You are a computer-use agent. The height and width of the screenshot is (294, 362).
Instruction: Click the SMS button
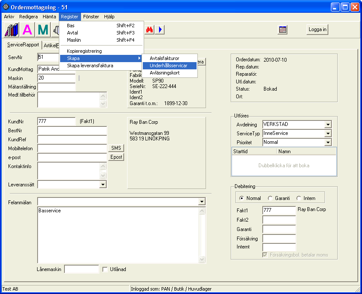[116, 148]
